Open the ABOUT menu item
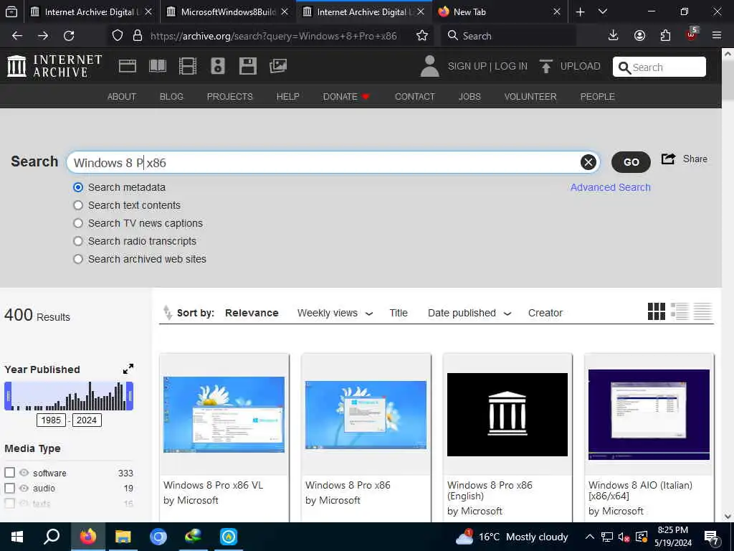 coord(122,97)
